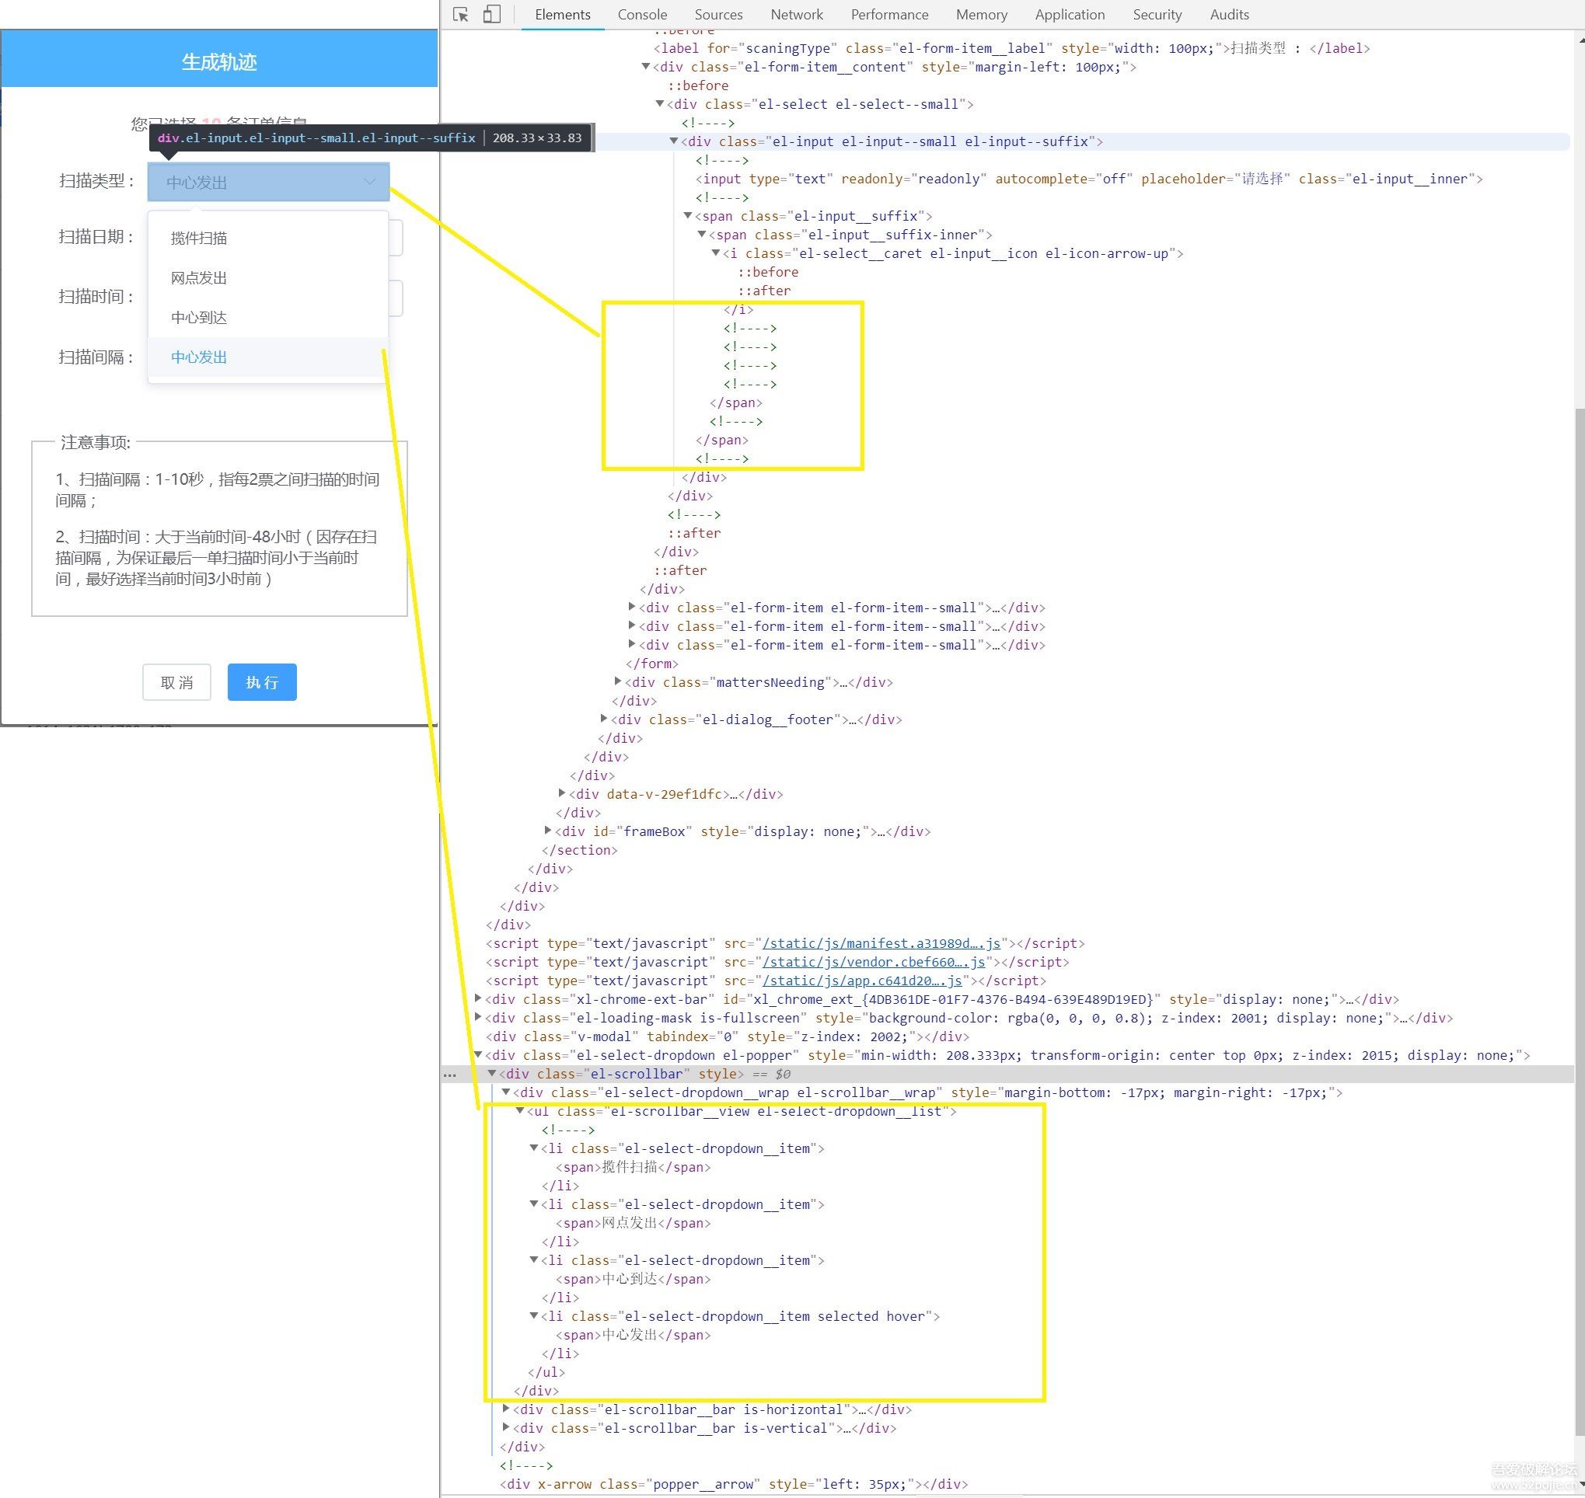
Task: Select the closing form tag line
Action: coord(652,663)
